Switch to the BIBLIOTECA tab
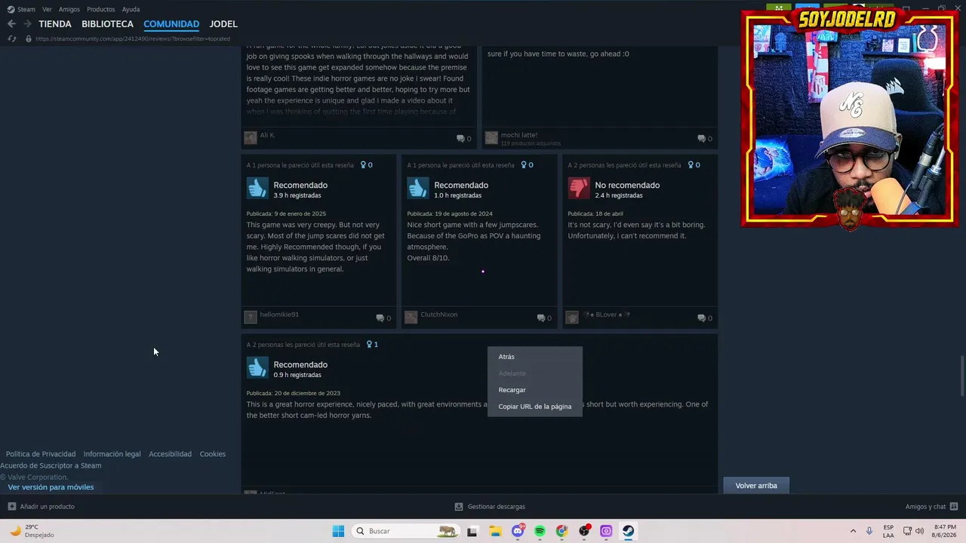The width and height of the screenshot is (966, 543). (107, 24)
